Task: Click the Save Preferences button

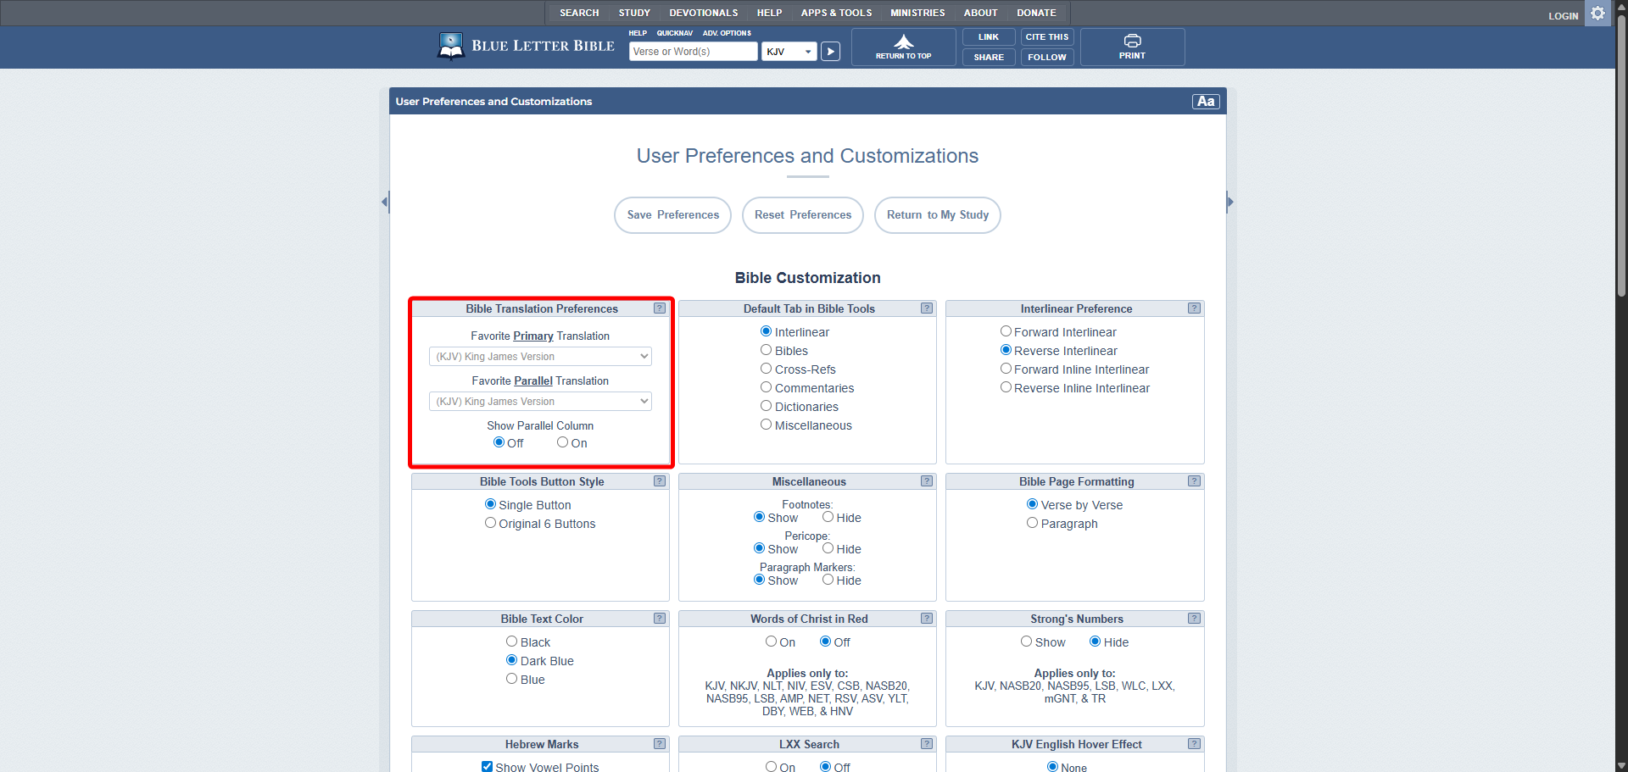Action: [x=672, y=215]
